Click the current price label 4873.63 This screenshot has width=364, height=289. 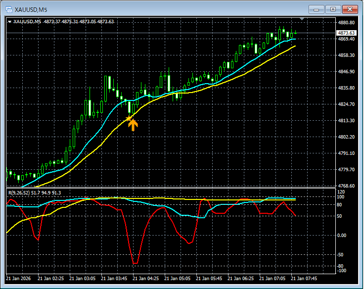pyautogui.click(x=346, y=33)
